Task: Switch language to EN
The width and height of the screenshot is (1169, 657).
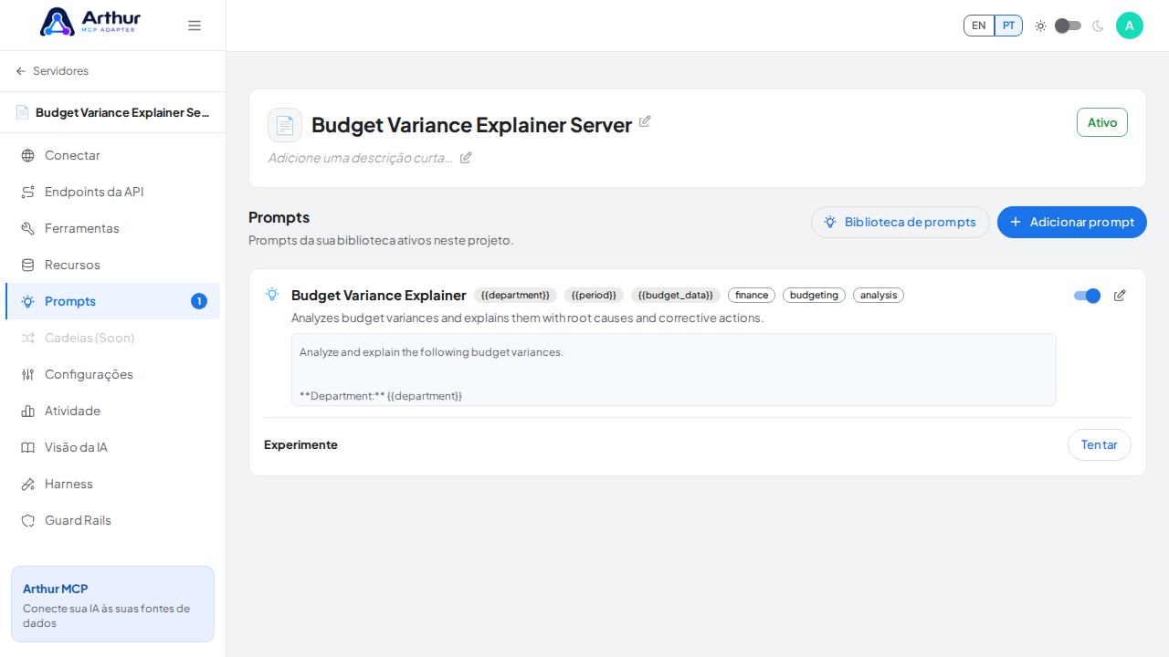Action: tap(979, 26)
